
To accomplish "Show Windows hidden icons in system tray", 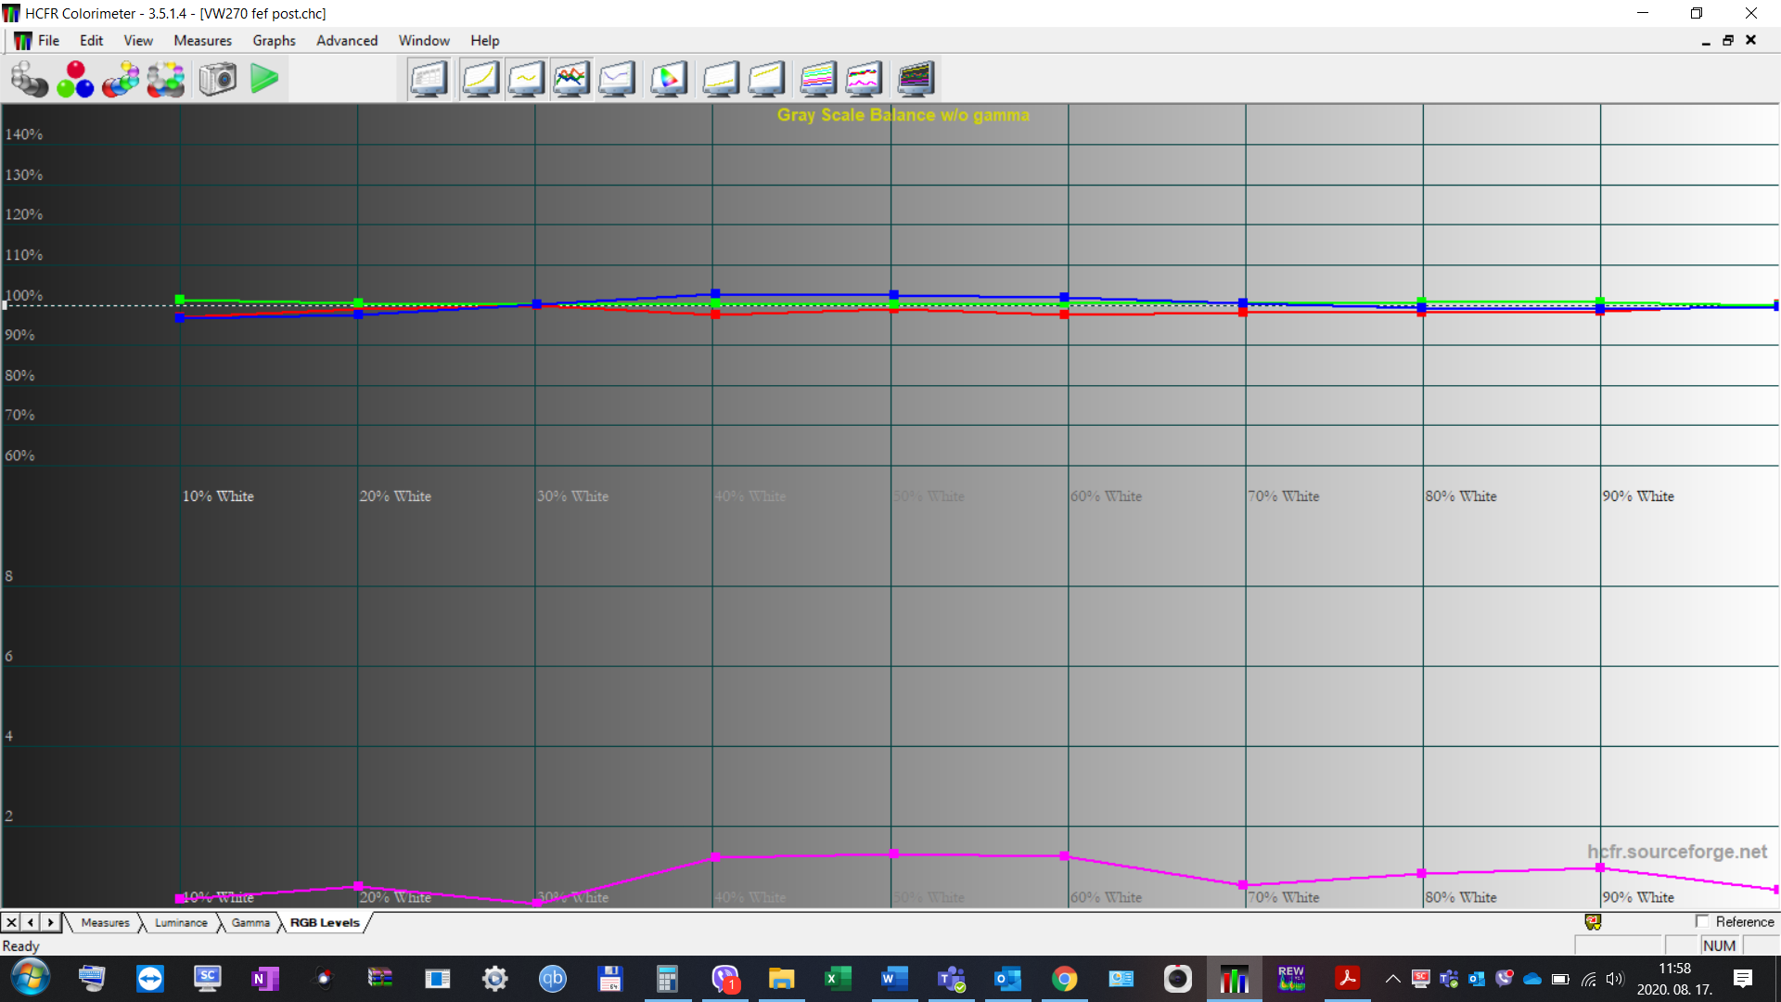I will [1392, 979].
